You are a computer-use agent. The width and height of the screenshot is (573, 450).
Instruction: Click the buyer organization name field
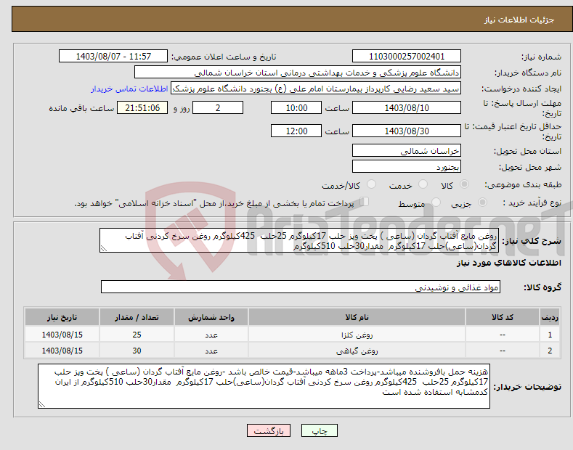[x=298, y=73]
